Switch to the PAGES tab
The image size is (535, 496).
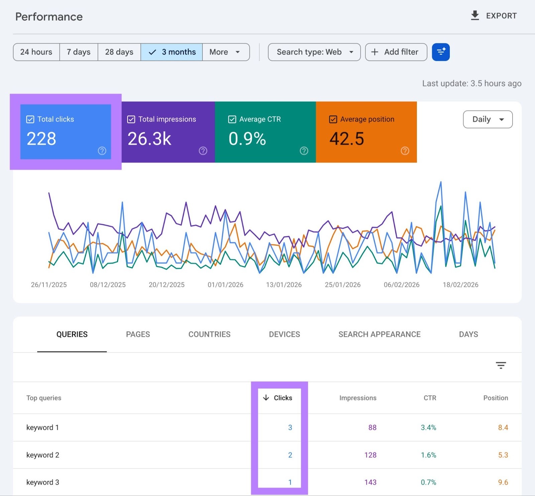click(x=138, y=334)
